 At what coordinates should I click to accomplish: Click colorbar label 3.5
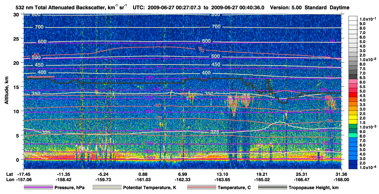pyautogui.click(x=362, y=104)
